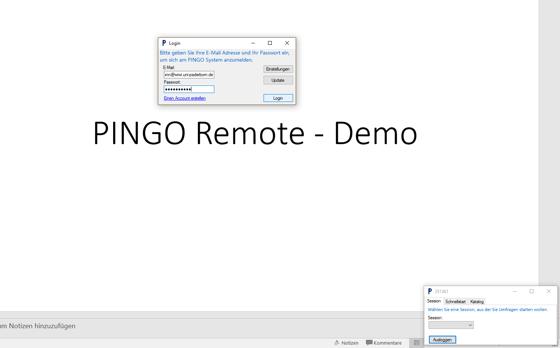
Task: Switch to the Schnellstart tab
Action: (x=455, y=301)
